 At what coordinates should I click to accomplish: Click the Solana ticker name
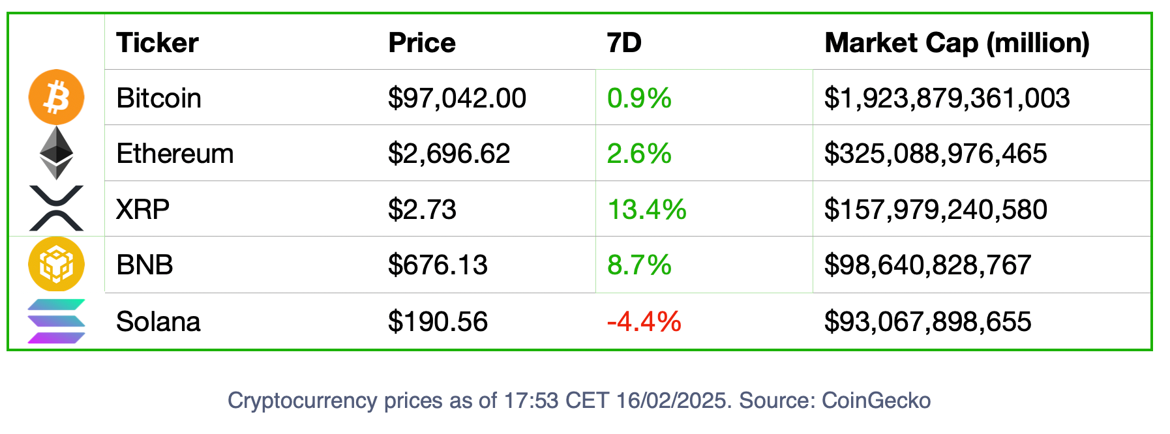pyautogui.click(x=158, y=322)
